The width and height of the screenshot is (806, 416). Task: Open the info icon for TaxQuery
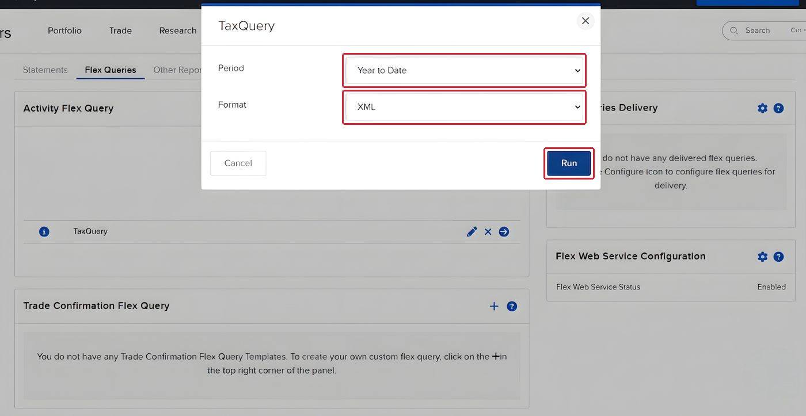click(44, 232)
